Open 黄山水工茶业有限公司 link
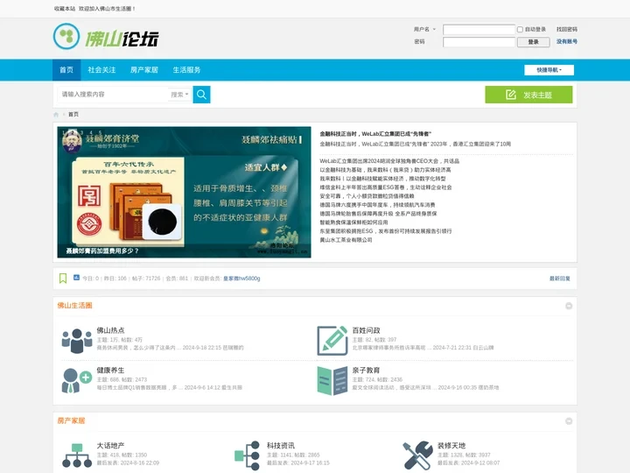Viewport: 630px width, 473px height. click(x=346, y=240)
